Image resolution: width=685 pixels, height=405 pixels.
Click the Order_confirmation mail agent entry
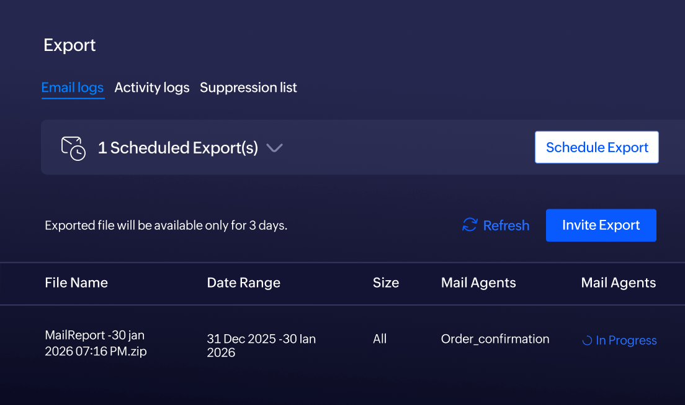[x=495, y=339]
